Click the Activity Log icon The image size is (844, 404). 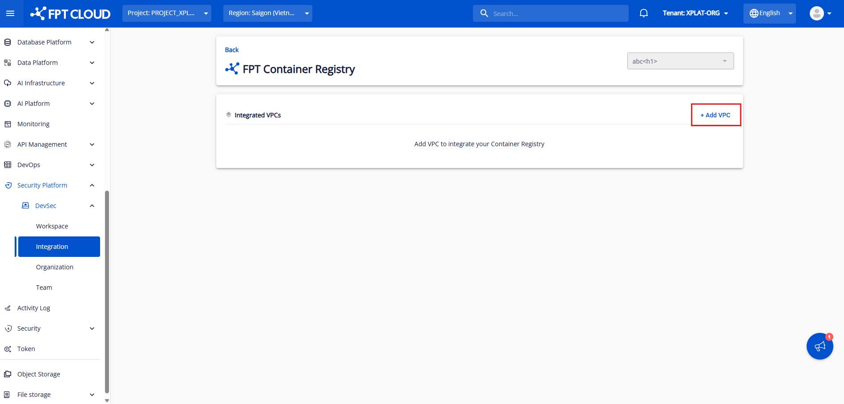tap(8, 308)
